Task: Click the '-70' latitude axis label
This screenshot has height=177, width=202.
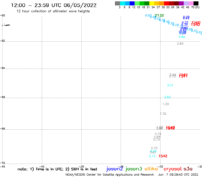Action: pos(2,163)
